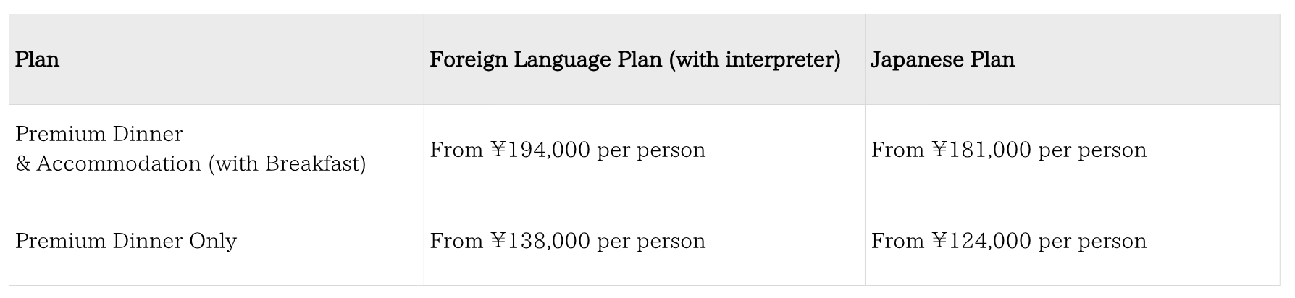
Task: Click "From" before the ¥194,000 price
Action: (456, 150)
